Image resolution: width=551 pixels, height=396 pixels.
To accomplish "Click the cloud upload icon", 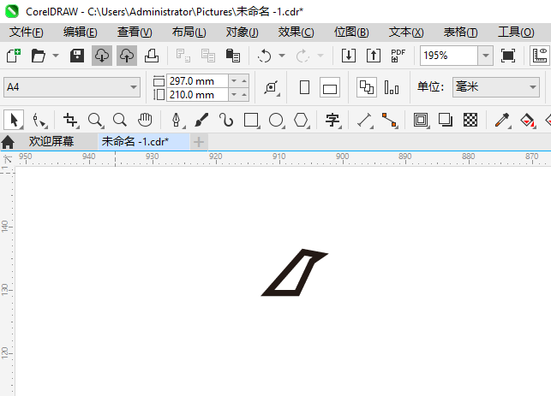I will point(127,56).
